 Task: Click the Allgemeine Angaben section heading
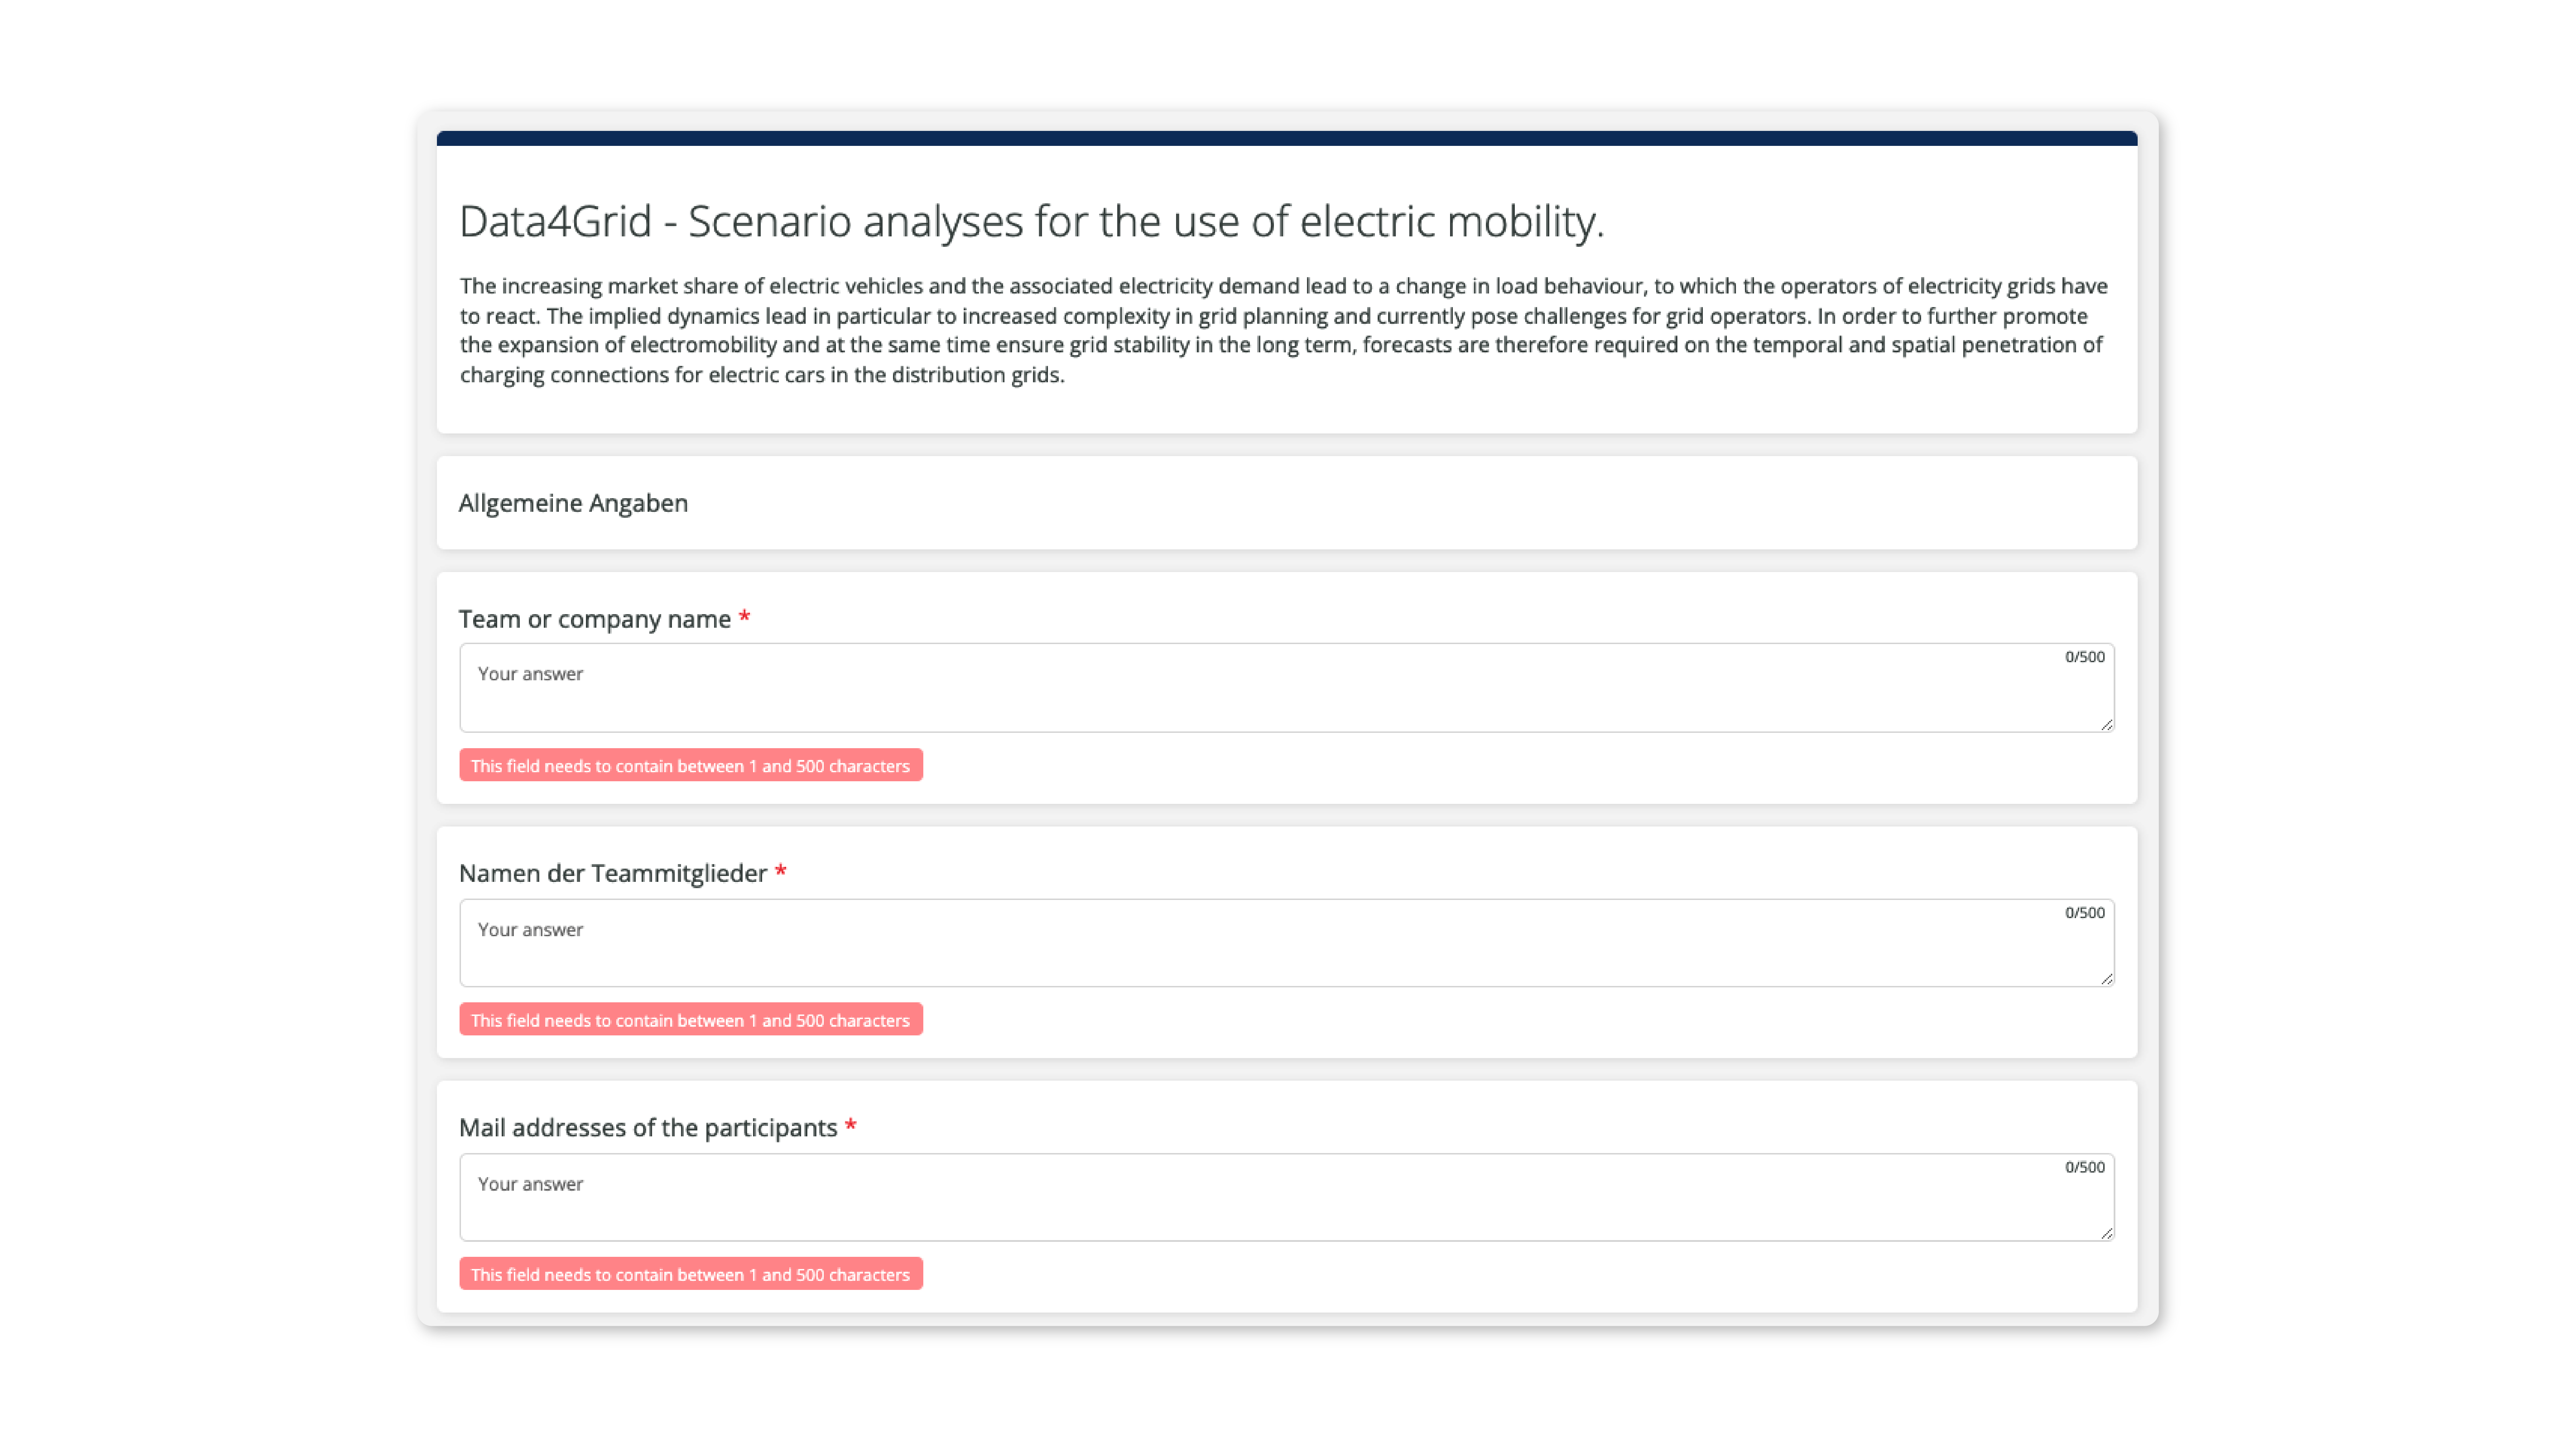pos(573,503)
